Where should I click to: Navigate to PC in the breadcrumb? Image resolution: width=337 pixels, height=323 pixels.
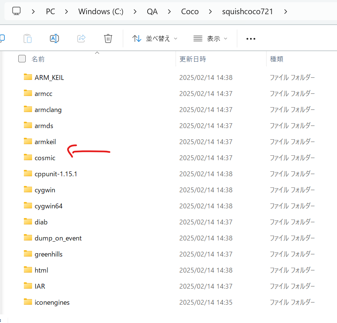[50, 12]
